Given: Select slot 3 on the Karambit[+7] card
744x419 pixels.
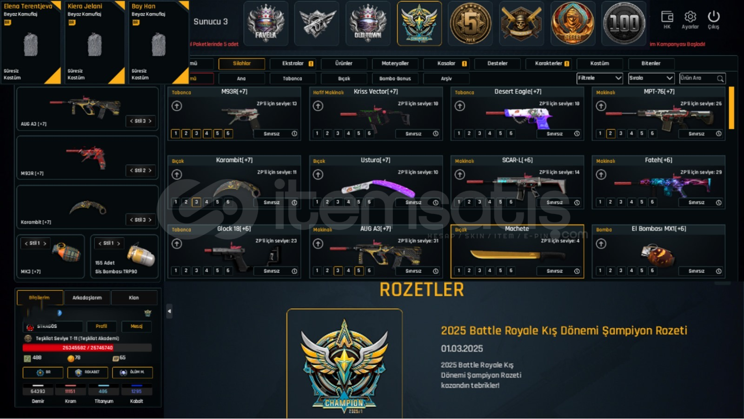Looking at the screenshot, I should point(196,202).
